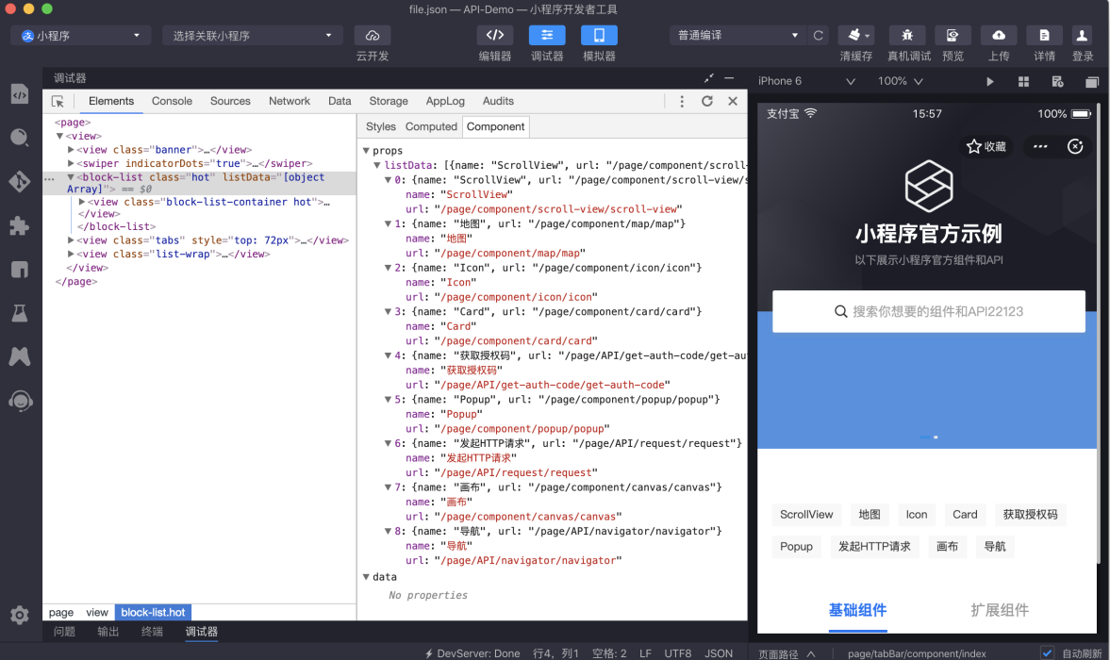Select block-list.hot in breadcrumb bar
1110x660 pixels.
(x=153, y=613)
